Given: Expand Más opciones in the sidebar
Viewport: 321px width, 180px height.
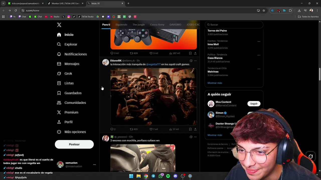Looking at the screenshot, I should click(71, 132).
